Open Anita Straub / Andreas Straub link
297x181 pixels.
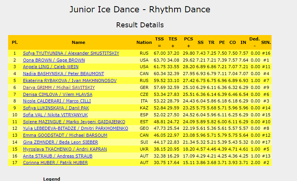tap(58, 156)
